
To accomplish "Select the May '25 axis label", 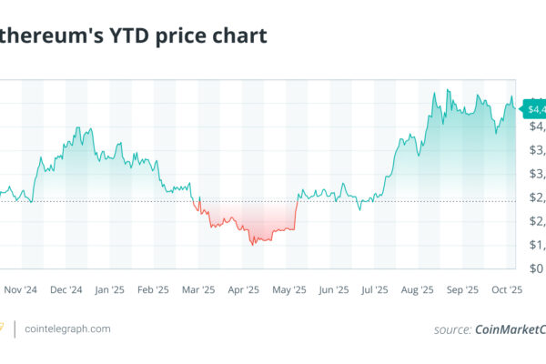I will (289, 290).
